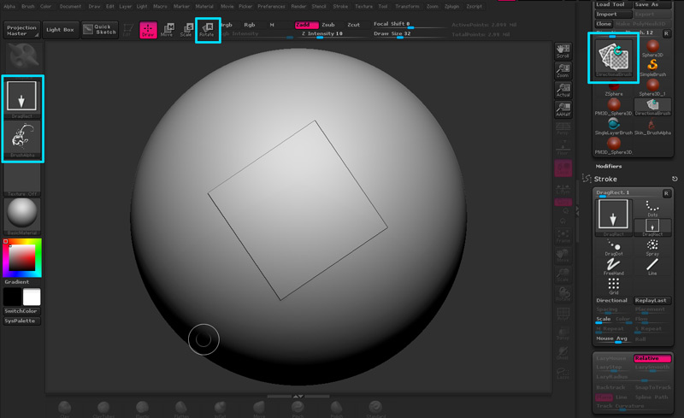Choose the Dots stroke type

(652, 208)
